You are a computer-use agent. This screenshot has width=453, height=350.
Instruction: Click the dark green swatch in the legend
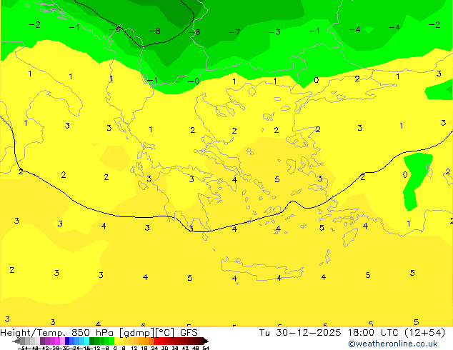(92, 341)
